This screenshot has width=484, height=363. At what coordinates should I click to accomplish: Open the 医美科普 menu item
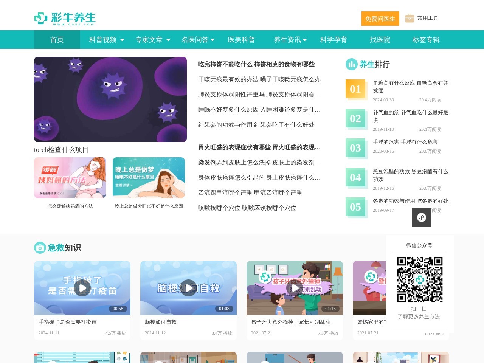click(242, 39)
